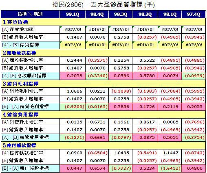The height and width of the screenshot is (173, 207).
Task: Click the 0.3354 receivables growth cell
Action: pos(121,61)
